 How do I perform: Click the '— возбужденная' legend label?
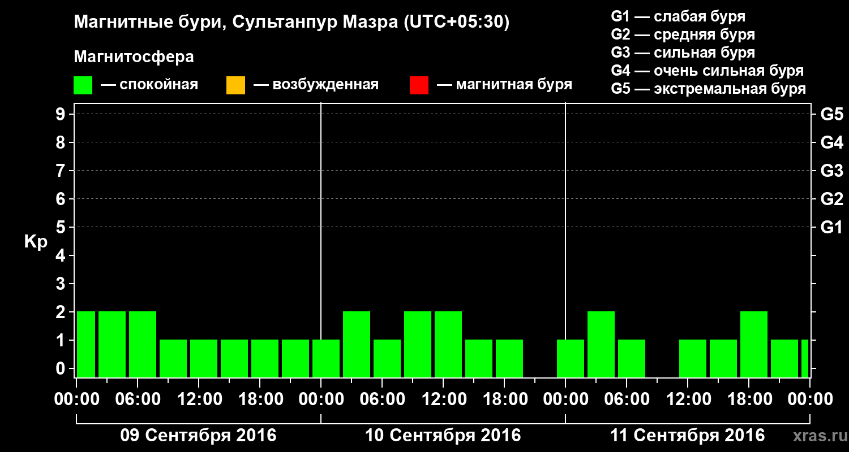click(x=316, y=85)
